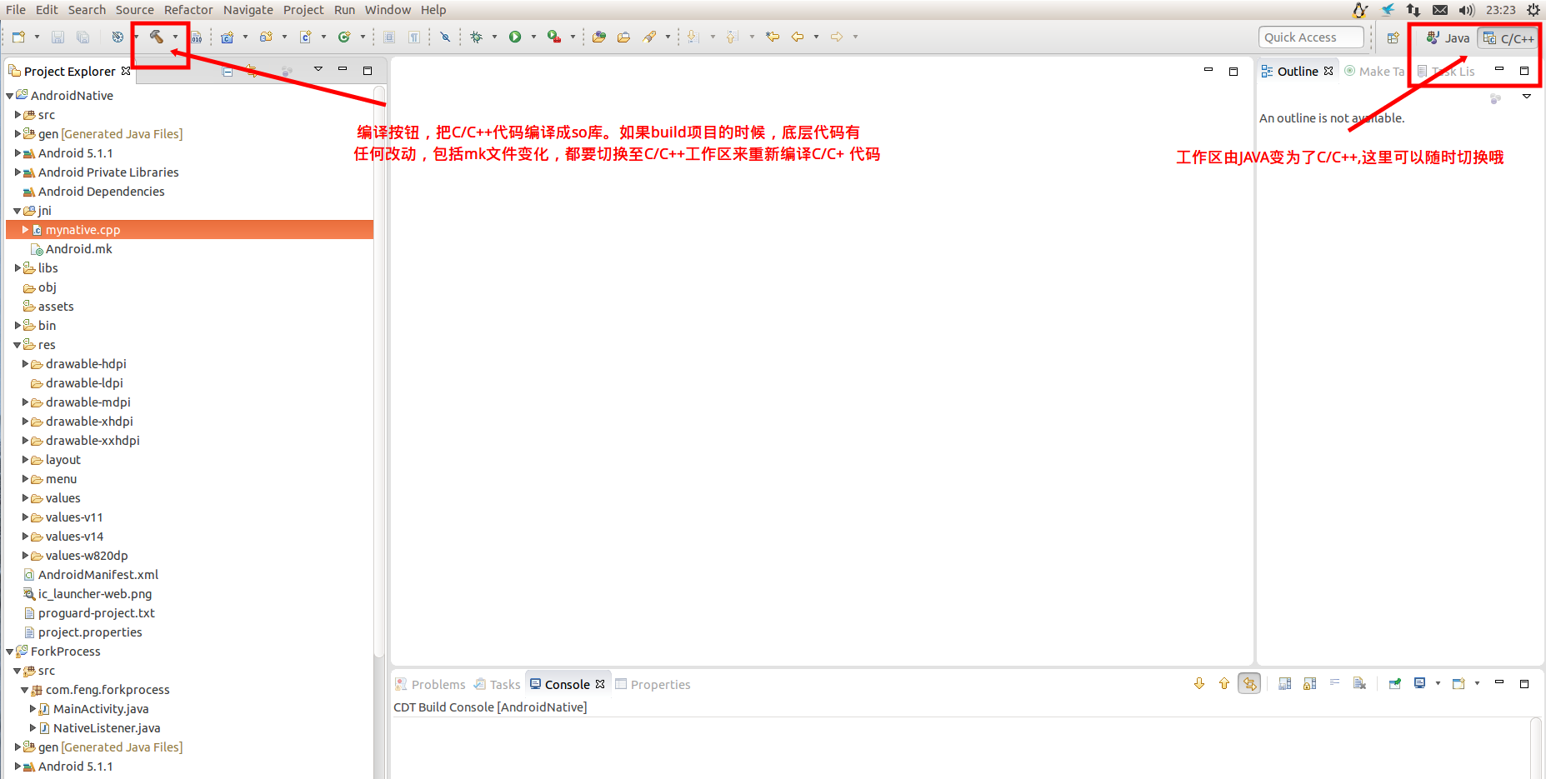Viewport: 1546px width, 779px height.
Task: Click the Last Edit Location icon
Action: (x=773, y=37)
